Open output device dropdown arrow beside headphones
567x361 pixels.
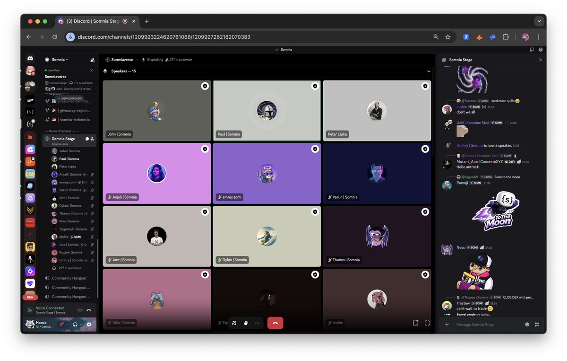pos(81,325)
